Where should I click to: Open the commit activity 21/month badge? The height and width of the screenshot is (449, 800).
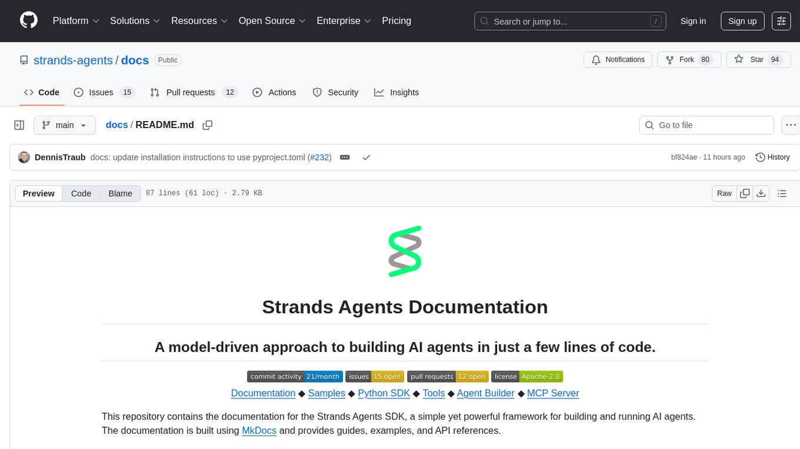[x=295, y=377]
